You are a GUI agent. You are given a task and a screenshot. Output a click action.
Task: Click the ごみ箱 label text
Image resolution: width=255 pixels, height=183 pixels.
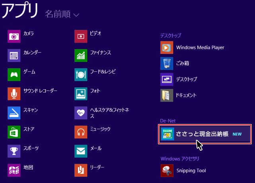pos(183,63)
